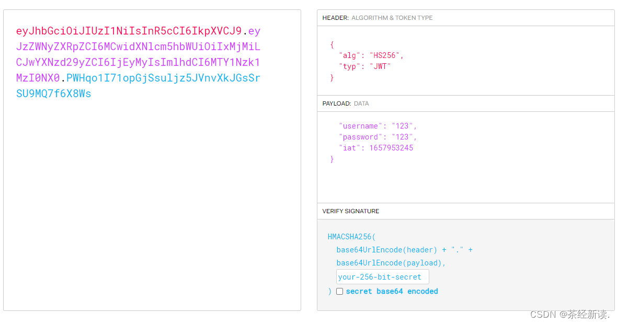Click the VERIFY SIGNATURE section header
Viewport: 617px width, 324px height.
[350, 211]
